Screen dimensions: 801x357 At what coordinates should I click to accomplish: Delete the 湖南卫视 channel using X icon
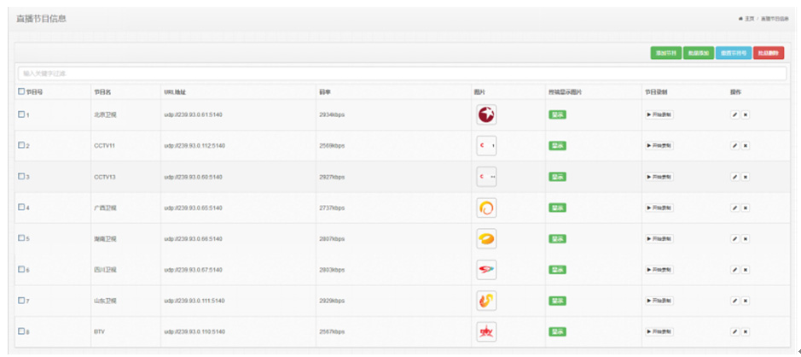[x=745, y=239]
